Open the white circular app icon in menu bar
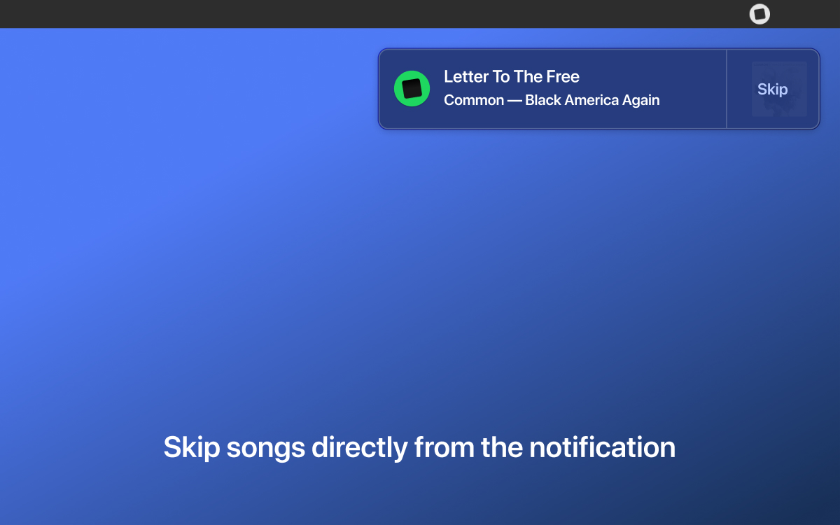Screen dimensions: 840x525 coord(759,14)
